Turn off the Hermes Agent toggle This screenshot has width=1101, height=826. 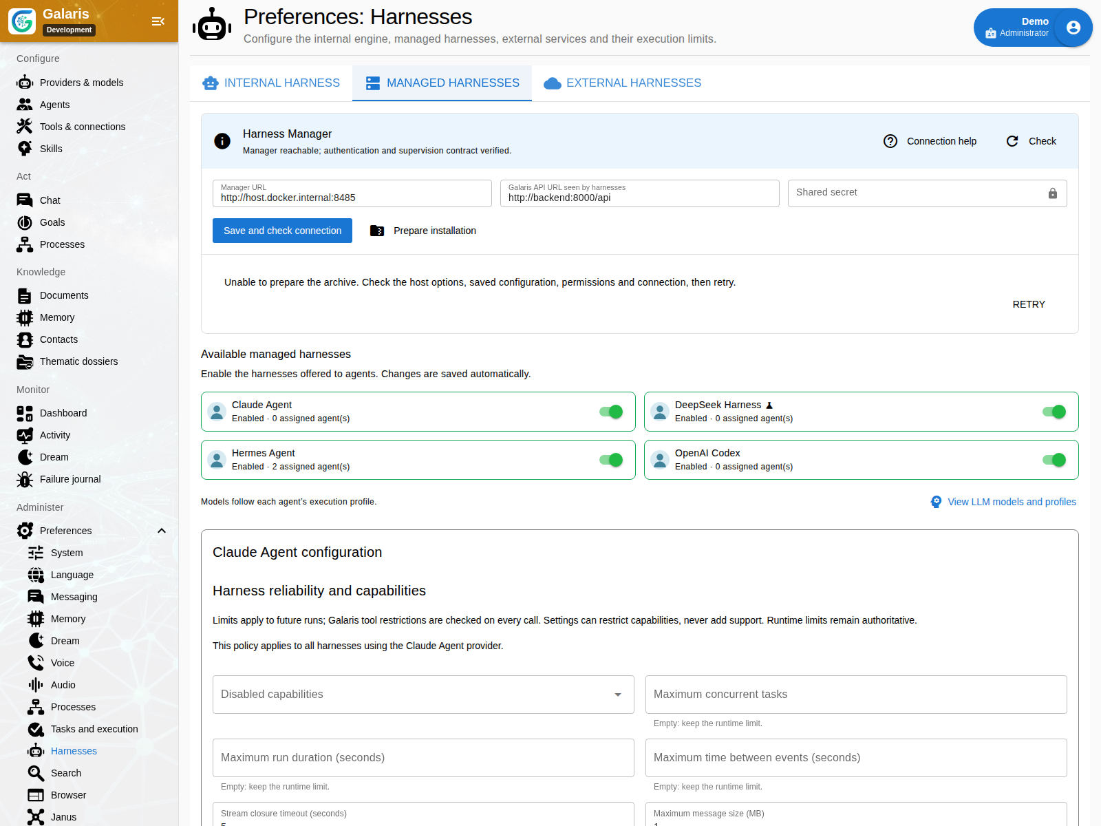coord(610,460)
